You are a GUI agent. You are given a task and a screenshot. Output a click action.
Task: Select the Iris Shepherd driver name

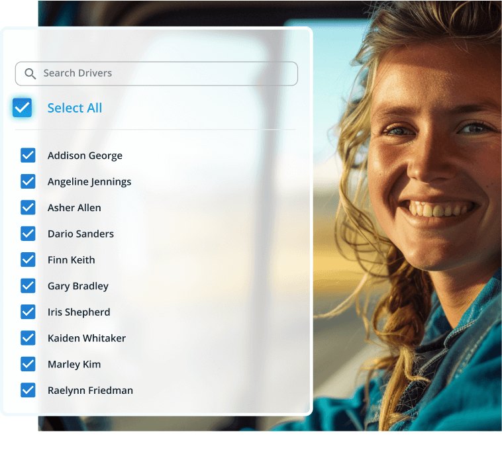point(79,312)
